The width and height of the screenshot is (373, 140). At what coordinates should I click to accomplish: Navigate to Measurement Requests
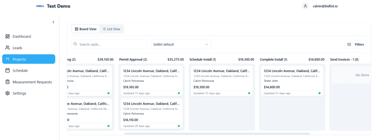28,82
